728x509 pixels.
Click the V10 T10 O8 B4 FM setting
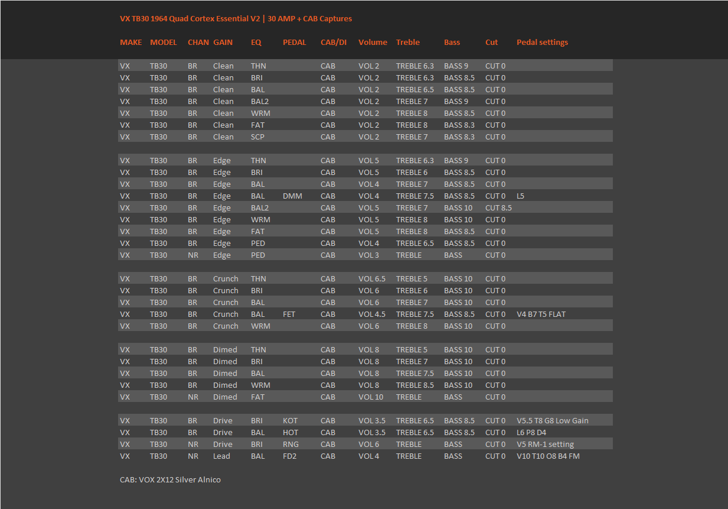[x=548, y=456]
